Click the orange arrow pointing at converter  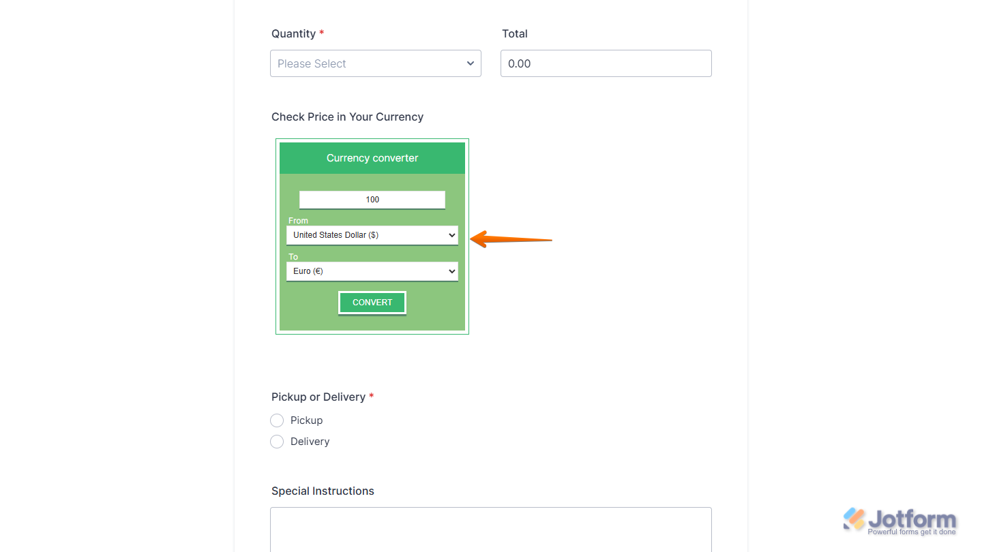point(511,240)
